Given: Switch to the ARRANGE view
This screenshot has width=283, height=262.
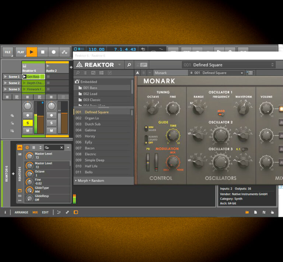Looking at the screenshot, I should pyautogui.click(x=21, y=212).
